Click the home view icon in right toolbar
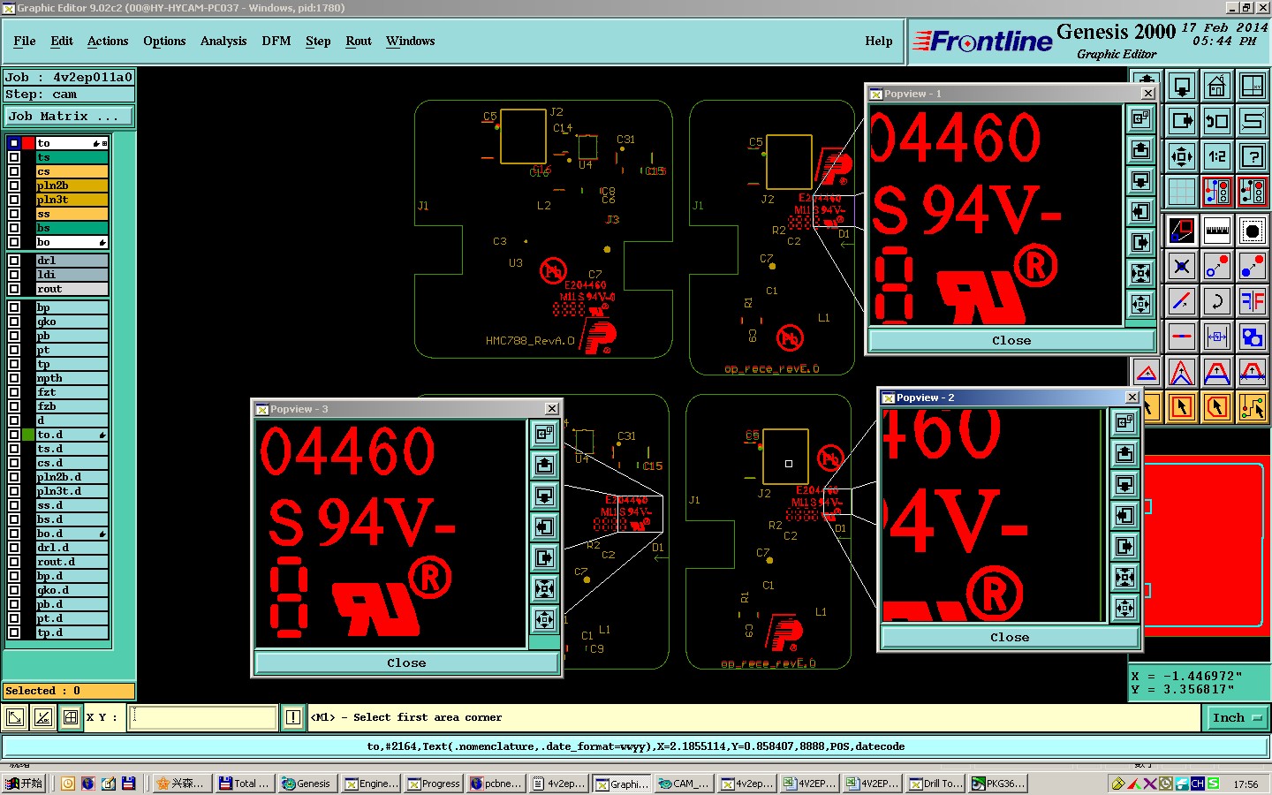 [1217, 86]
